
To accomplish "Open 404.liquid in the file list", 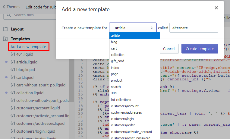I will [x=25, y=54].
